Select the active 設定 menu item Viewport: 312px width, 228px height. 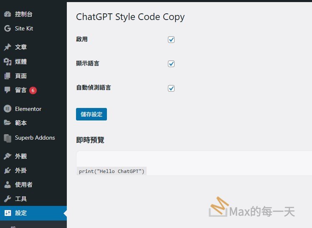coord(21,213)
